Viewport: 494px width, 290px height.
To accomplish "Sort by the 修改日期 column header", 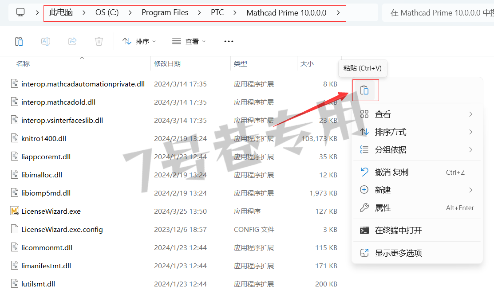I will tap(167, 63).
